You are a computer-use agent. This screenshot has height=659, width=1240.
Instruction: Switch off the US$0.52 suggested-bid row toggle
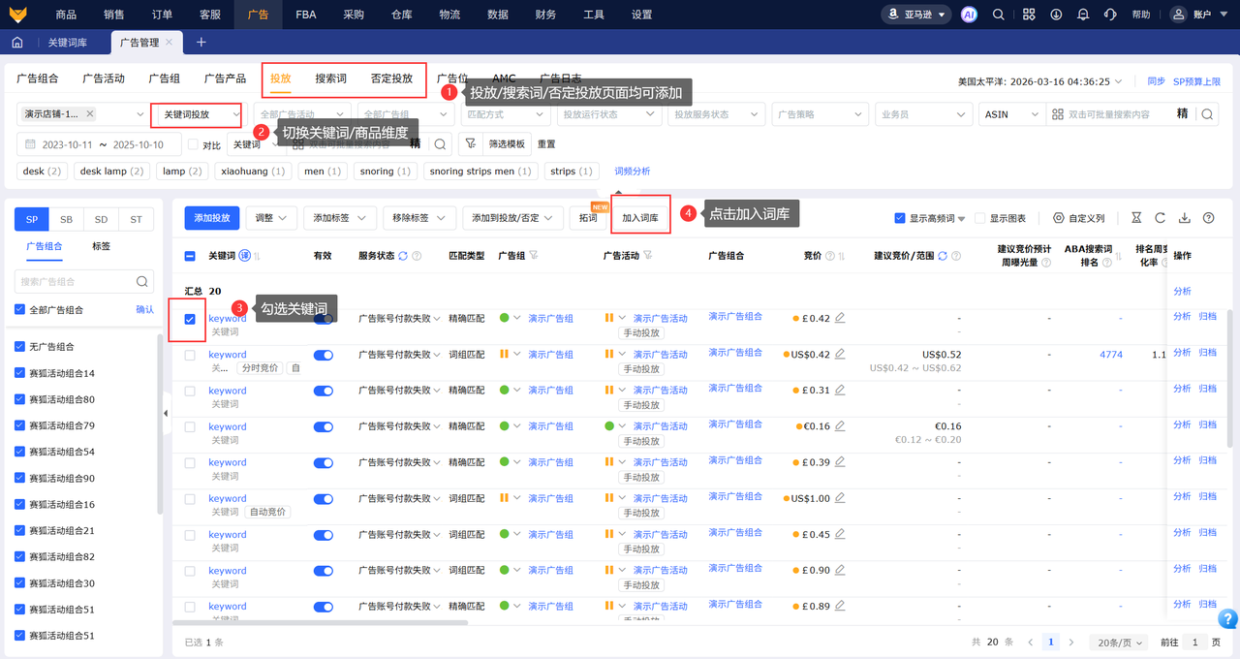click(323, 355)
